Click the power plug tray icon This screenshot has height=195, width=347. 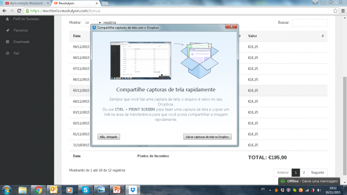[313, 190]
